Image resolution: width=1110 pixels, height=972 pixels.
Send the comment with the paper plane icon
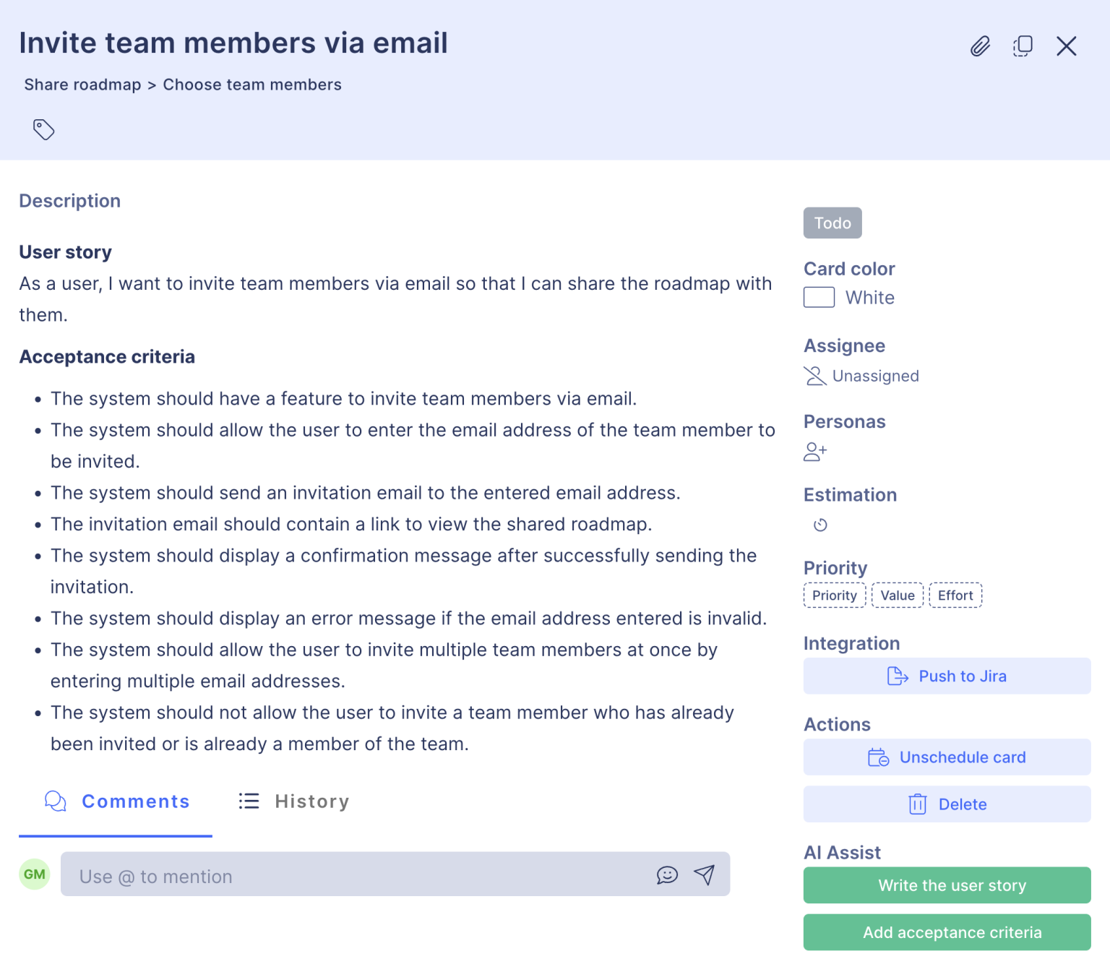coord(705,874)
